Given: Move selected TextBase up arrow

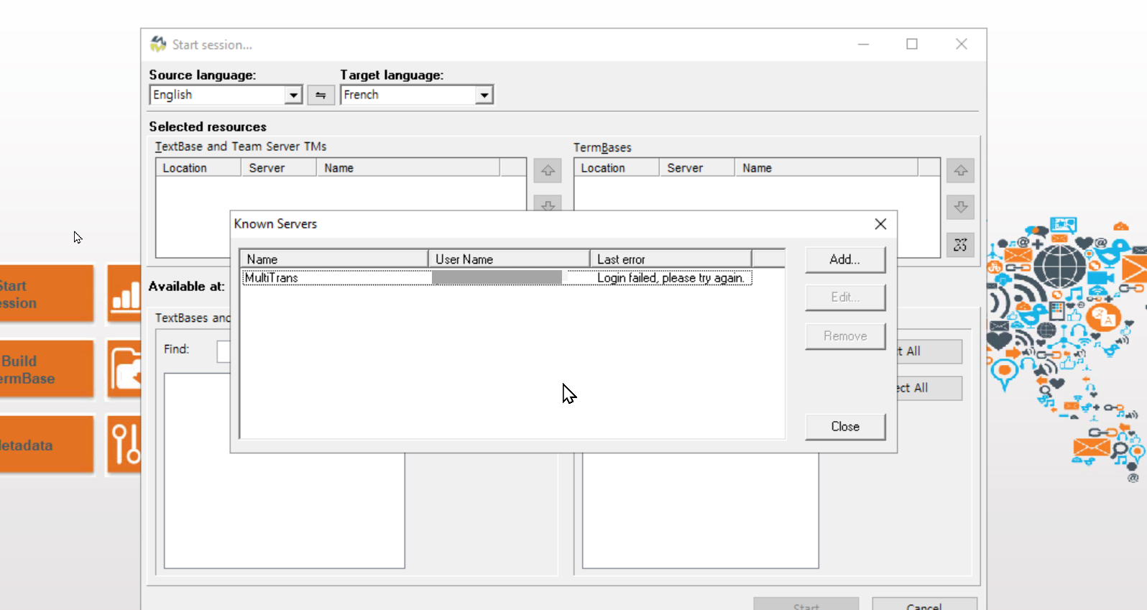Looking at the screenshot, I should click(548, 171).
